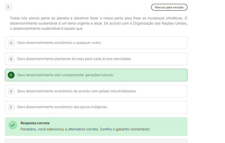
Task: Select the letter D option circle
Action: 11,91
